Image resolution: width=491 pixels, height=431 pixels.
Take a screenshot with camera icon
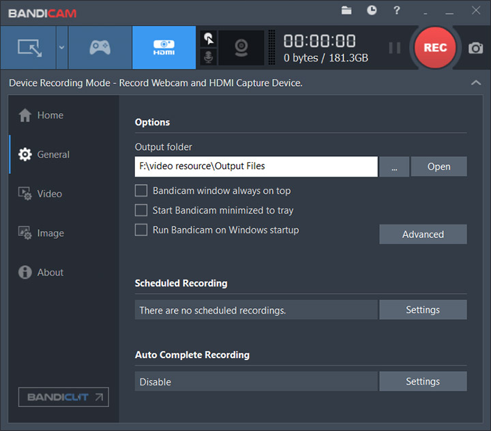tap(475, 48)
